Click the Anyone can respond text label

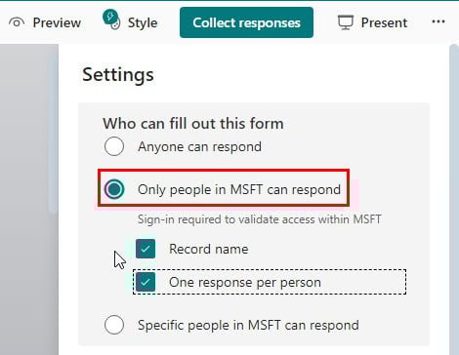[x=199, y=146]
